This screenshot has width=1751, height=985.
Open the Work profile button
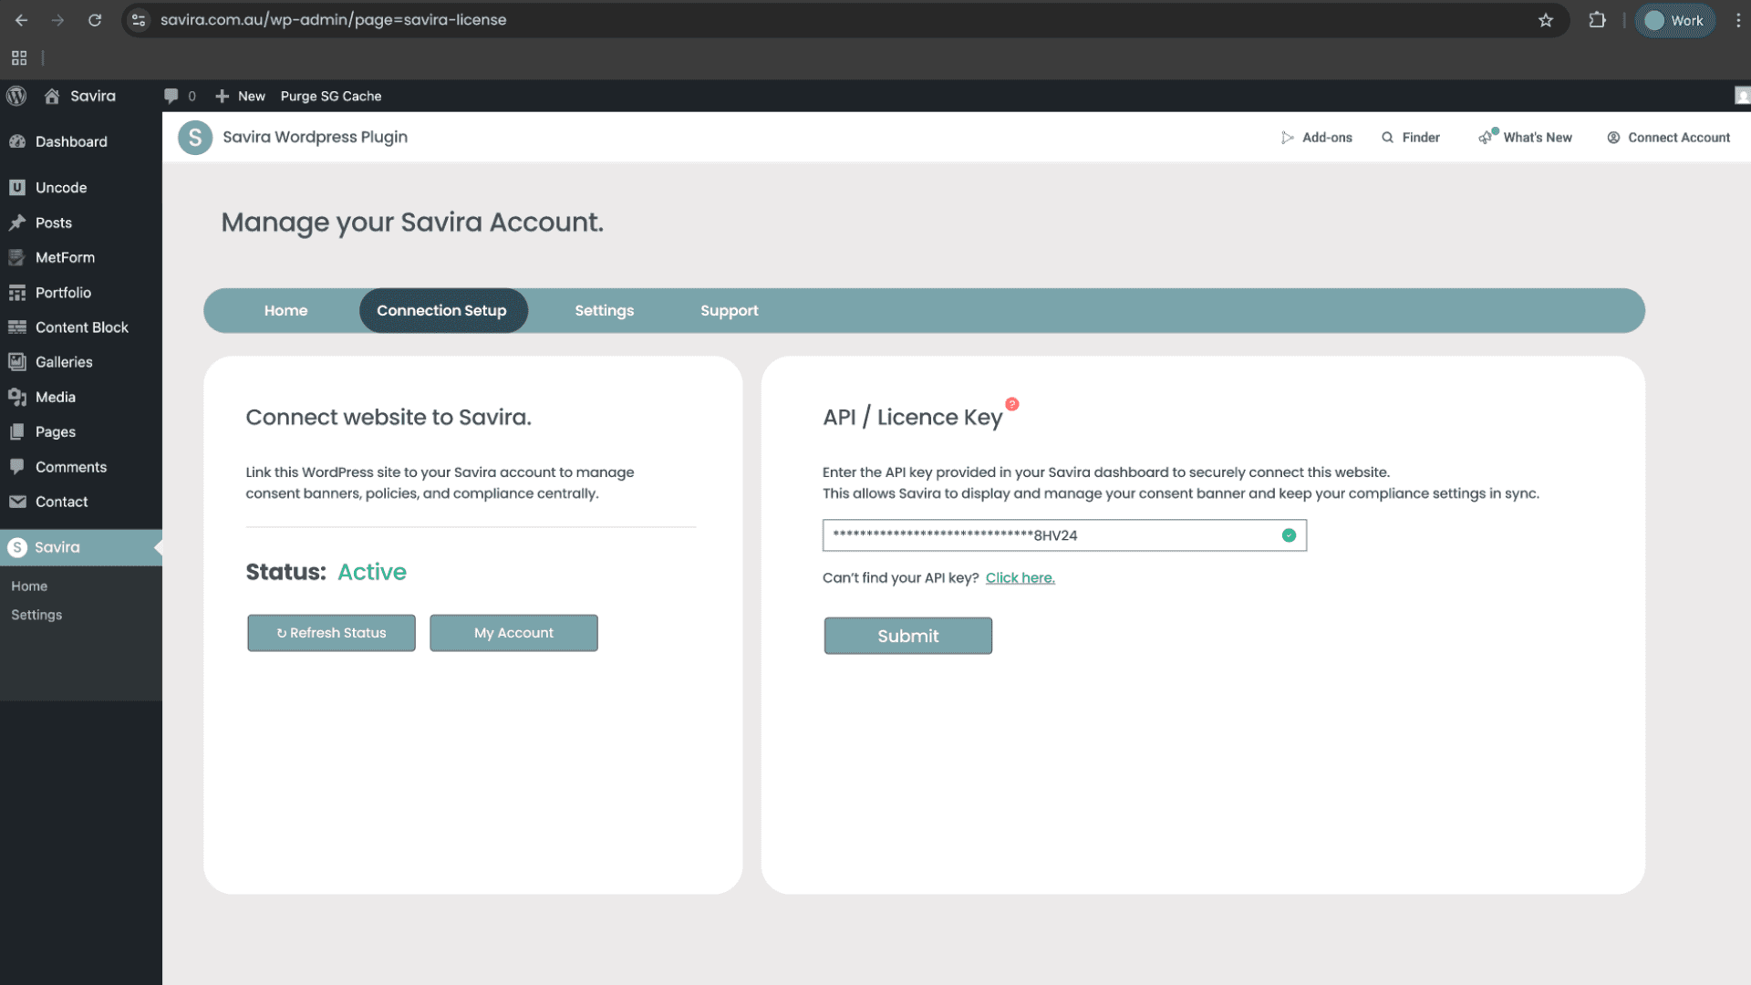pyautogui.click(x=1674, y=20)
